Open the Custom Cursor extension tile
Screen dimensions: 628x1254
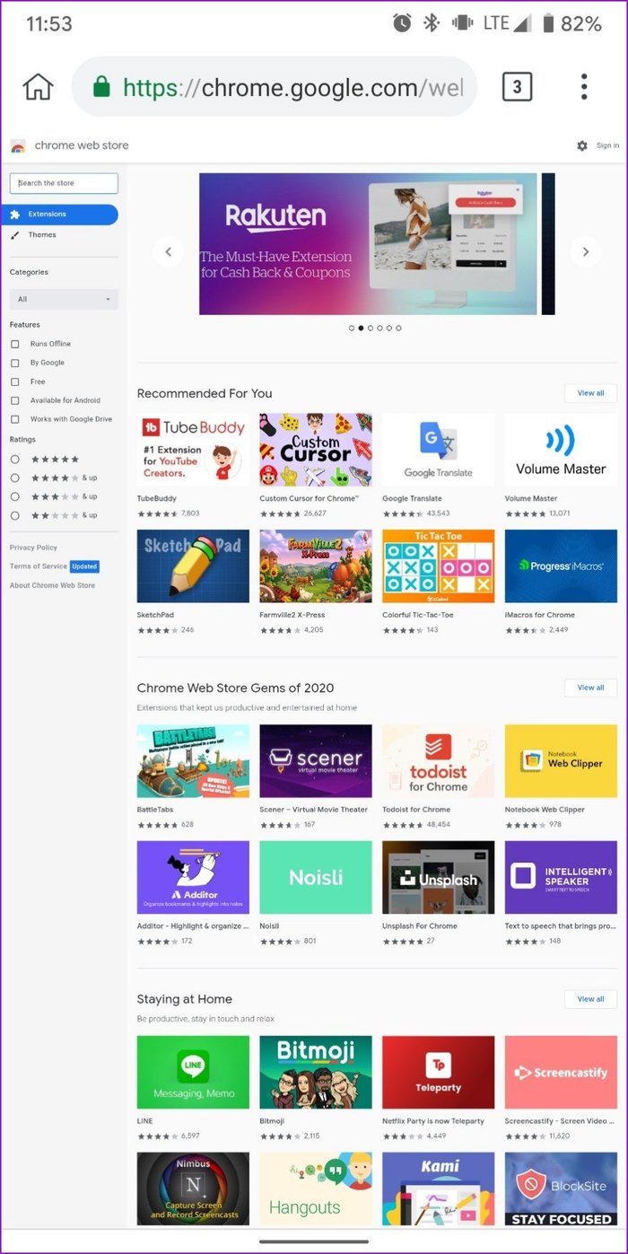(x=316, y=450)
